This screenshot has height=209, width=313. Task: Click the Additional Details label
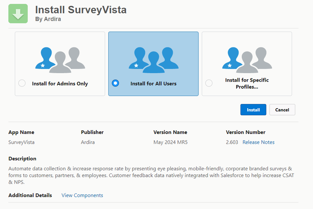(30, 195)
